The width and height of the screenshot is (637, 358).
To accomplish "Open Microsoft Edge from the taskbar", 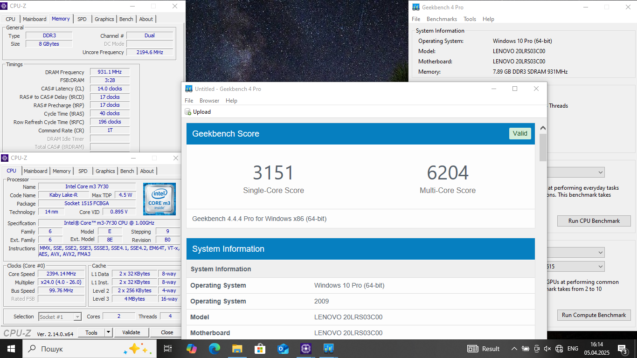I will coord(215,349).
